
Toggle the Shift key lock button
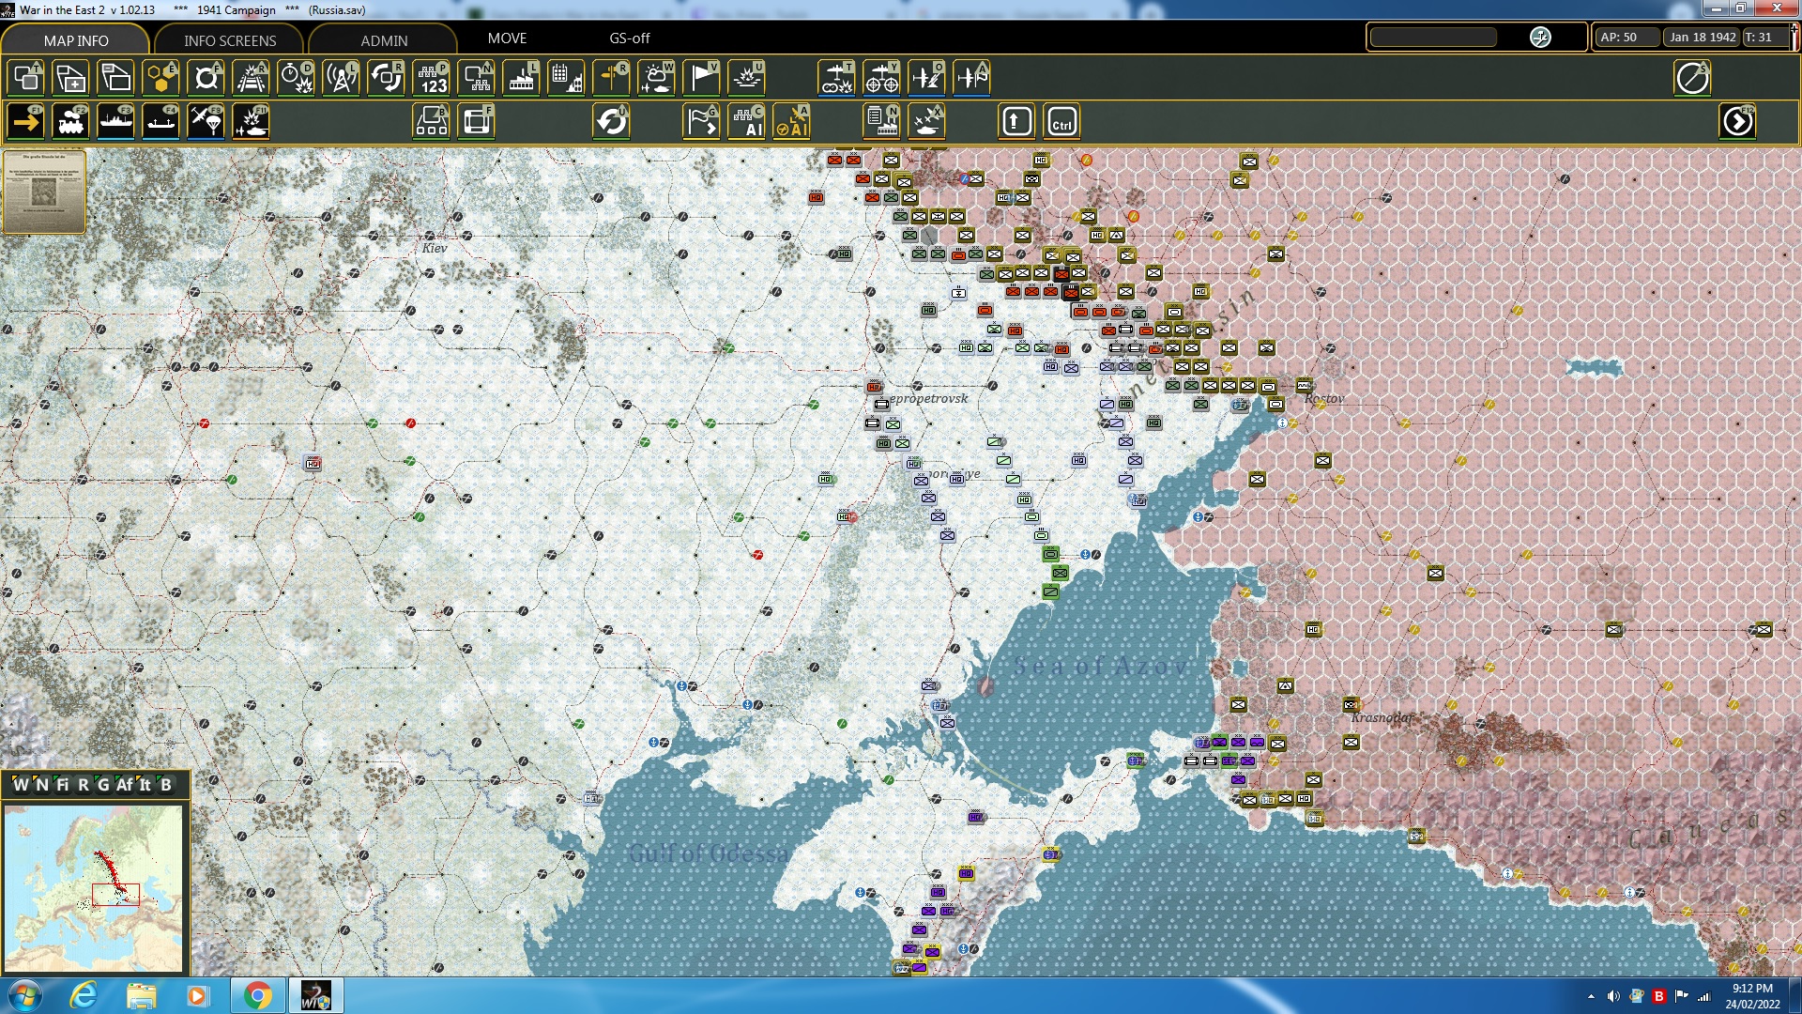1016,122
